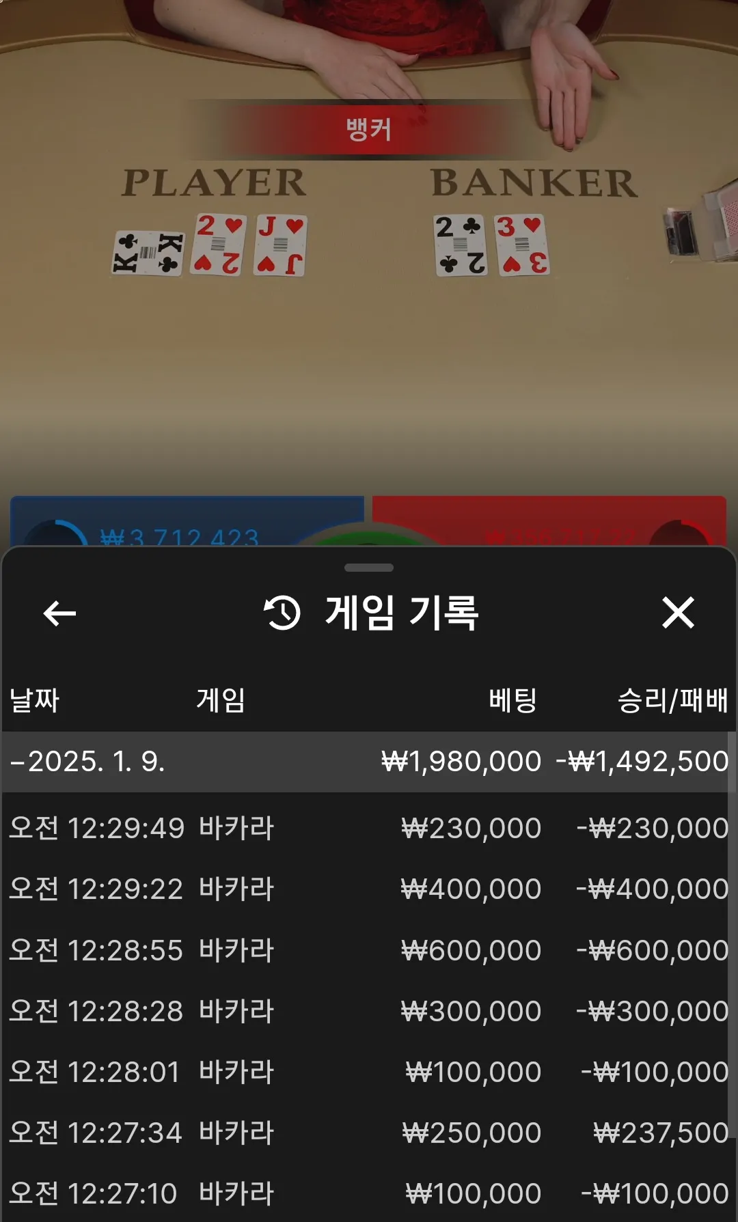Click the banker's 3 of hearts card
738x1222 pixels.
pyautogui.click(x=523, y=245)
